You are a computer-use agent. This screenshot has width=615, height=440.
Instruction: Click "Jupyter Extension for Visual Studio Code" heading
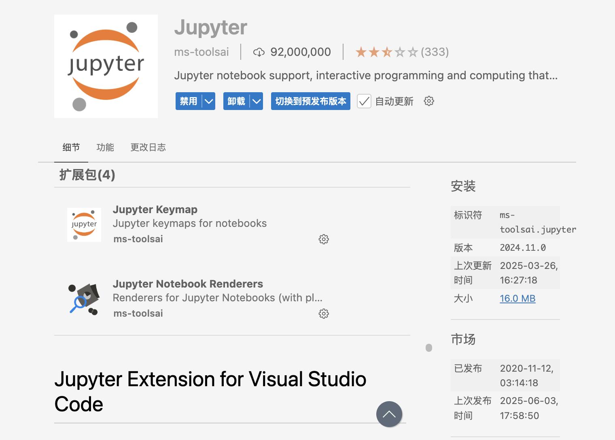[x=210, y=391]
